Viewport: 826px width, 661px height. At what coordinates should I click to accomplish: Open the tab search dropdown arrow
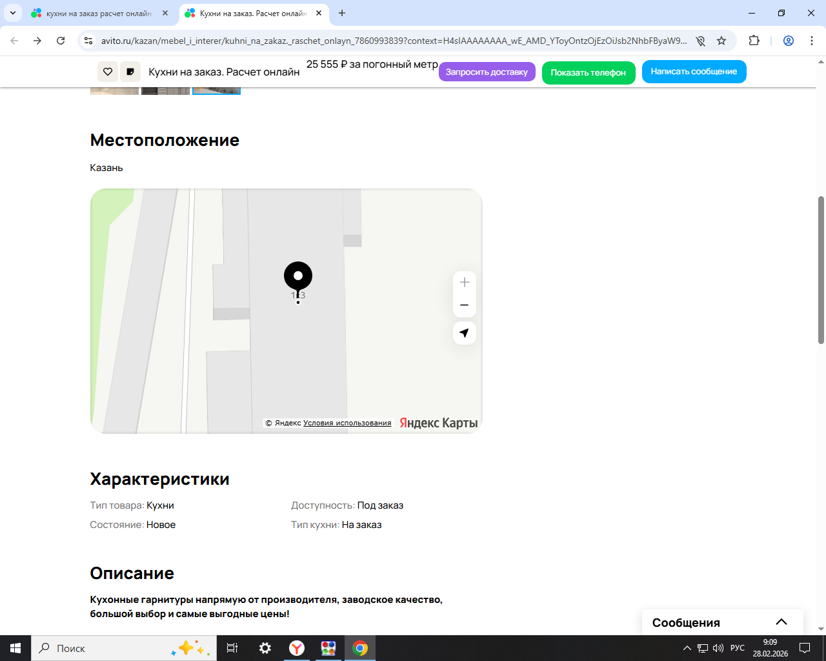click(x=13, y=13)
